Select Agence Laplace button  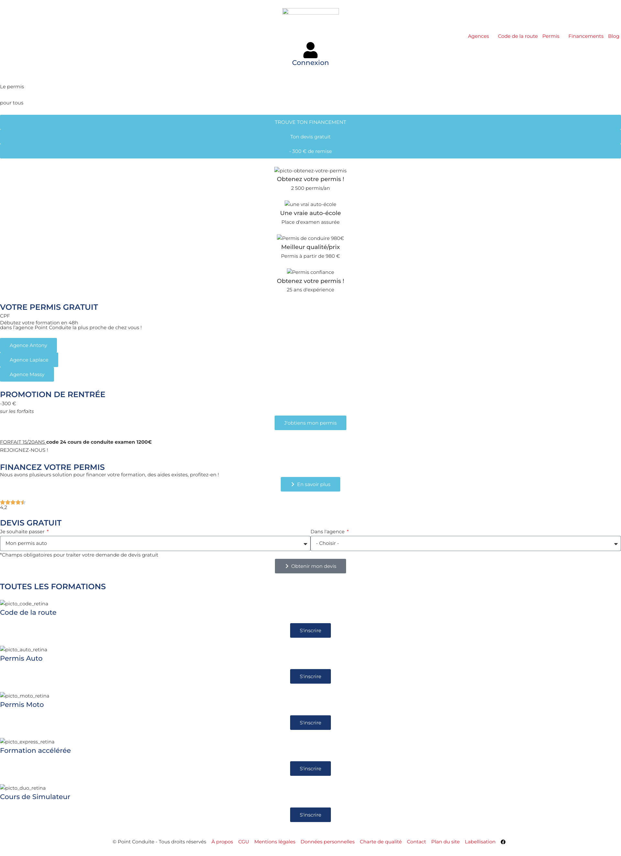(29, 360)
